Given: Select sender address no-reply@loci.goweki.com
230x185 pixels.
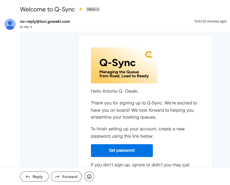Looking at the screenshot, I should 45,21.
